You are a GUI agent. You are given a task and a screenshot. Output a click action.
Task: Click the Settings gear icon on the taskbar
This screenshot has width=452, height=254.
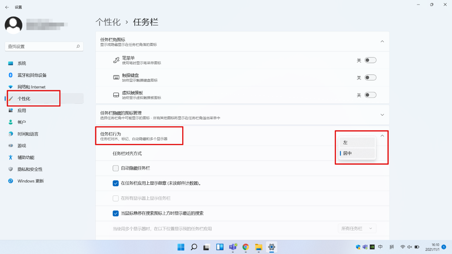pyautogui.click(x=271, y=247)
